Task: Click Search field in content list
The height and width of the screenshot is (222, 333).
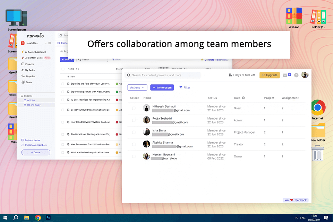Action: point(92,60)
